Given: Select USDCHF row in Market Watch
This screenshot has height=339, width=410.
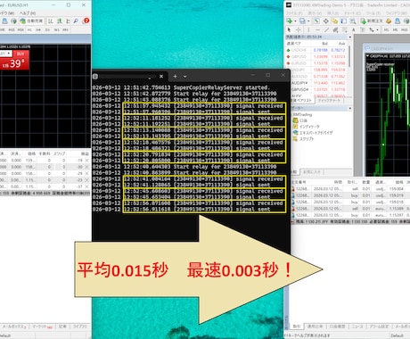Looking at the screenshot, I should click(x=316, y=50).
